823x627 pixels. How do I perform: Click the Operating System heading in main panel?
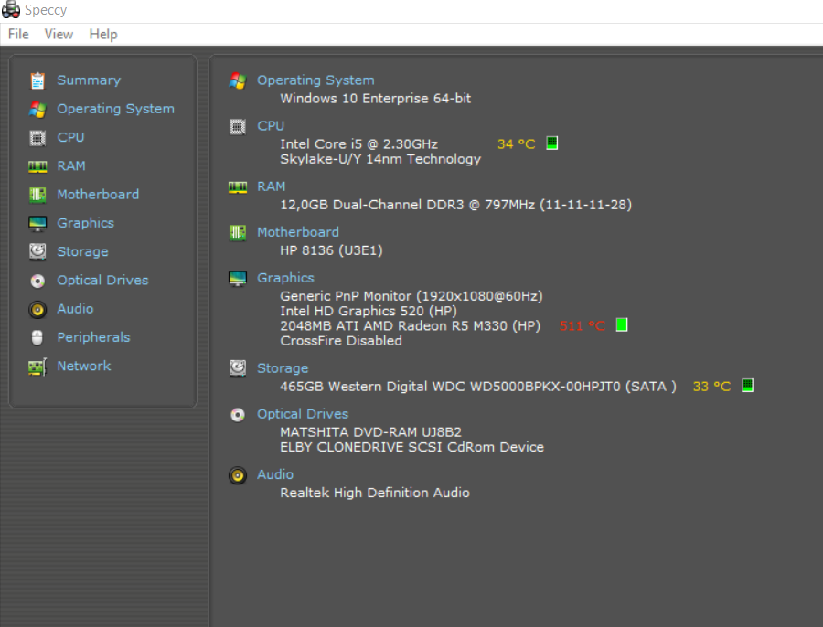click(x=315, y=80)
